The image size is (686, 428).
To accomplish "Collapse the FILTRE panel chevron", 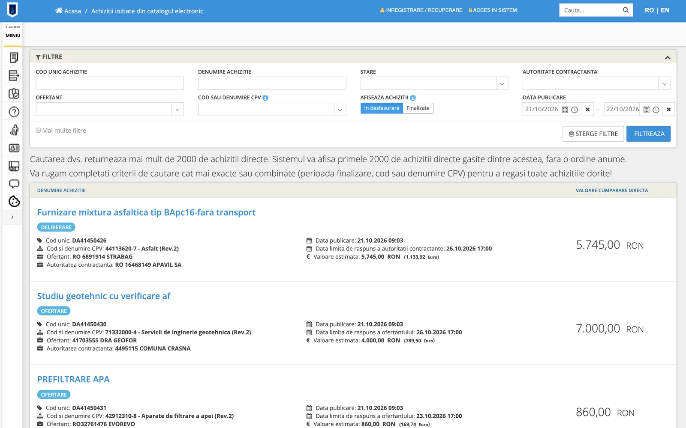I will click(668, 57).
